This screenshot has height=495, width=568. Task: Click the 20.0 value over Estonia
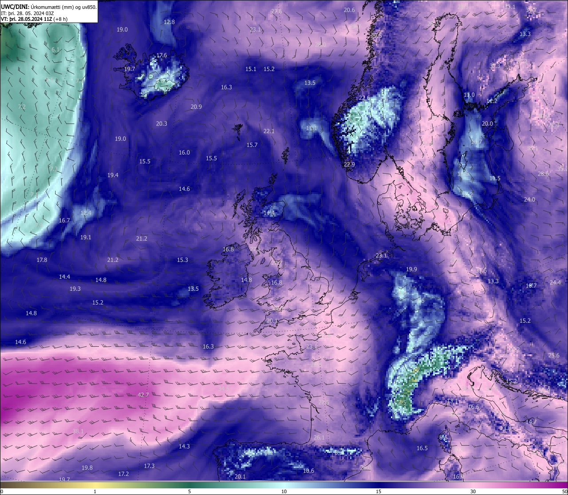487,123
